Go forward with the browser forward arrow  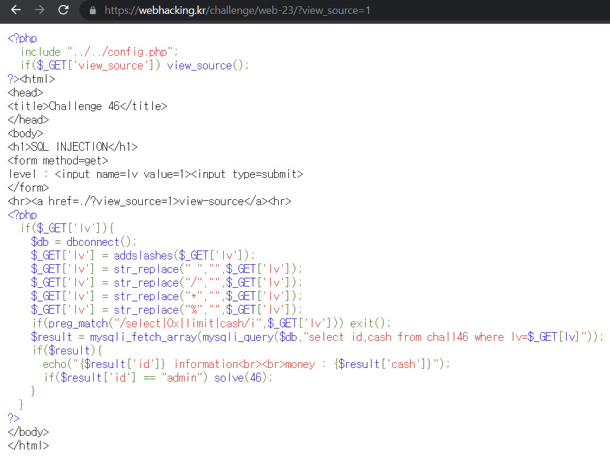(x=39, y=9)
